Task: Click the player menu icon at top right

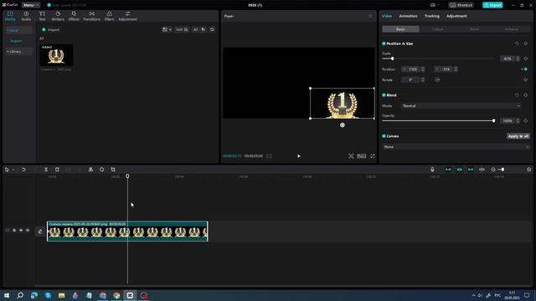Action: [370, 16]
